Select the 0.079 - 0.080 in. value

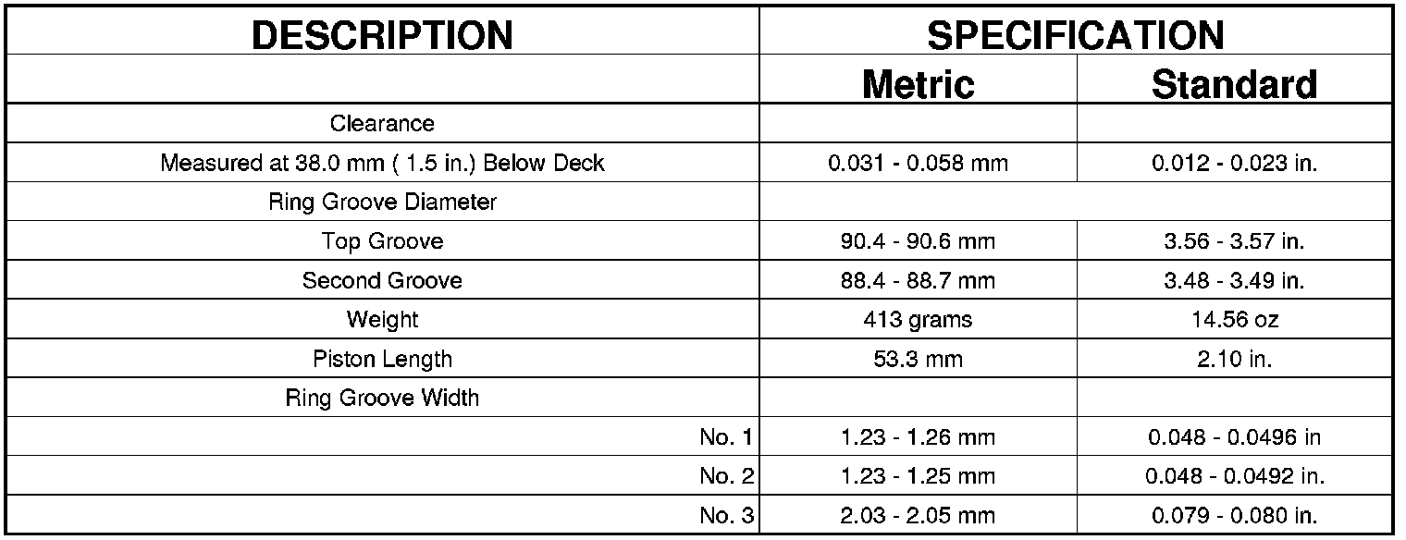pos(1234,515)
